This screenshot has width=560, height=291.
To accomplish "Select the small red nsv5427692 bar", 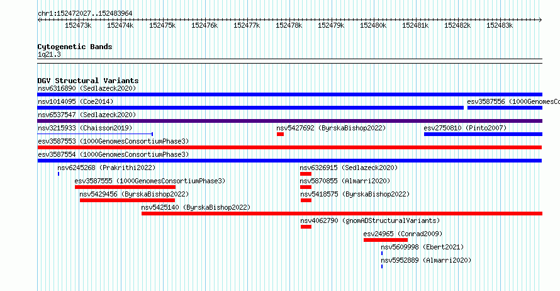I will (x=281, y=134).
